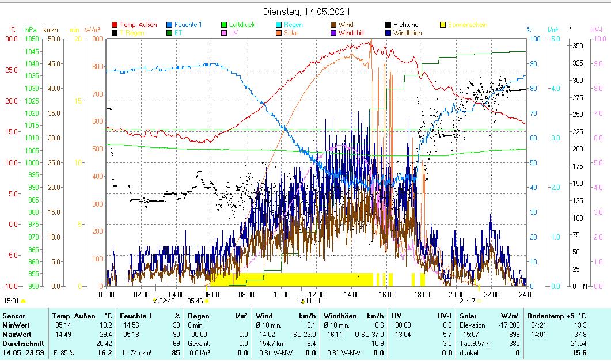Click the blue Feuchte 1 legend swatch

click(169, 25)
